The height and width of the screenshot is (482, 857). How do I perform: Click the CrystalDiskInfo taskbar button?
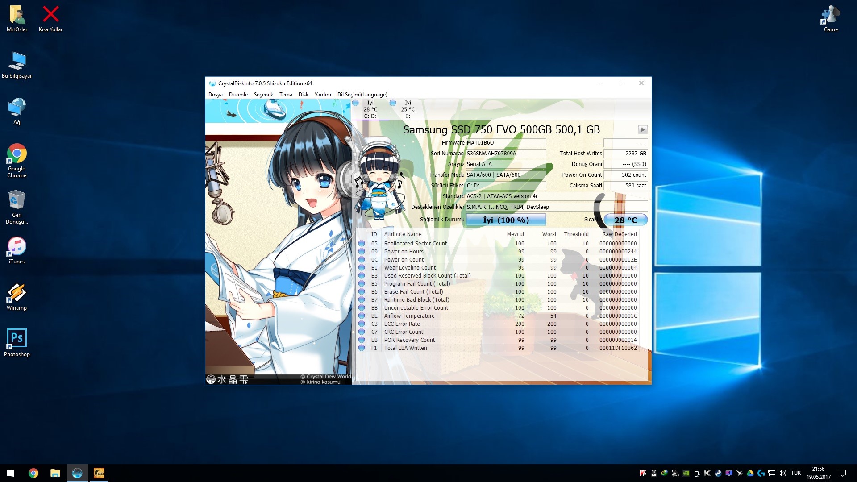(77, 473)
